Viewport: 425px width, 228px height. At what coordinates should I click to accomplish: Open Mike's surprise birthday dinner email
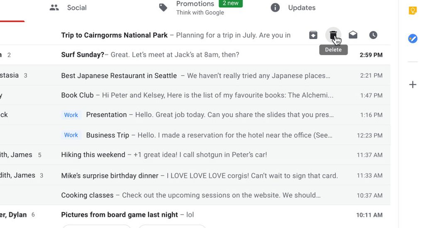[x=199, y=176]
